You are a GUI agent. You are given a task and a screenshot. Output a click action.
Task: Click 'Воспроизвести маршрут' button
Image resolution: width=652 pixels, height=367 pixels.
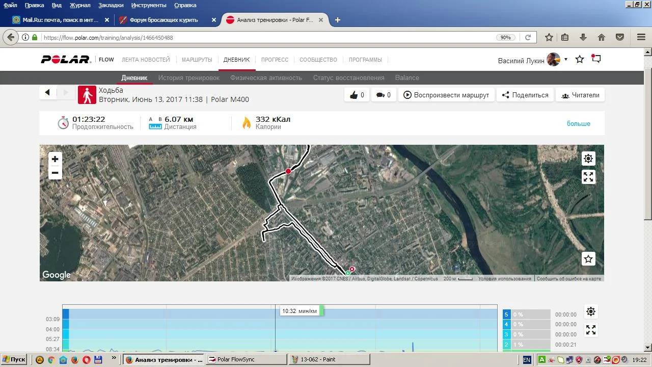(446, 95)
